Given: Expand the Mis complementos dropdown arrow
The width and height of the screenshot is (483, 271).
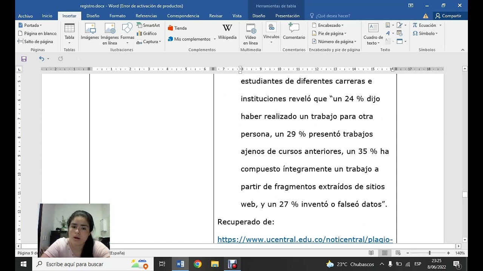Looking at the screenshot, I should (x=215, y=39).
